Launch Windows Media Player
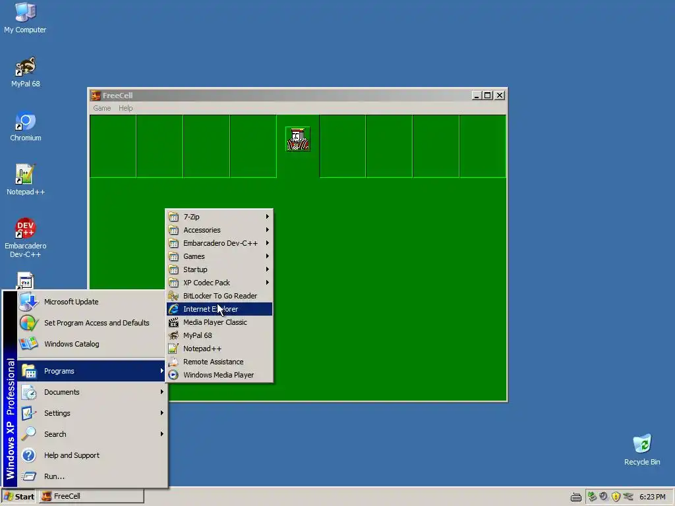This screenshot has width=675, height=506. [x=220, y=375]
